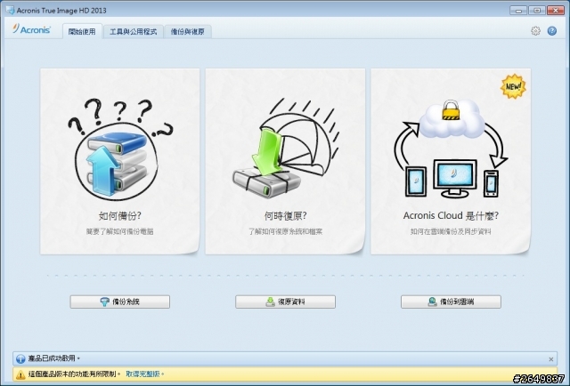The width and height of the screenshot is (570, 386).
Task: Click the Acronis logo
Action: pyautogui.click(x=32, y=29)
